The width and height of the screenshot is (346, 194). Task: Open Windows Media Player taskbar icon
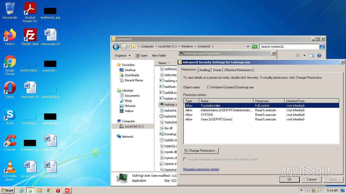[x=40, y=190]
